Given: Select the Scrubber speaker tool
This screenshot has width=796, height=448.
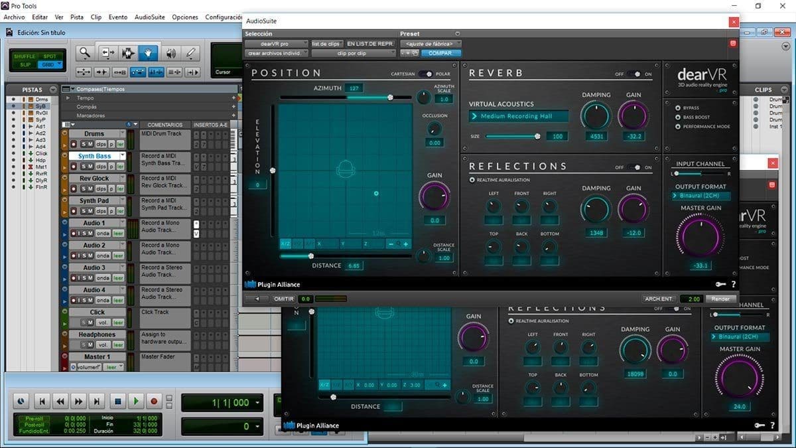Looking at the screenshot, I should [171, 53].
